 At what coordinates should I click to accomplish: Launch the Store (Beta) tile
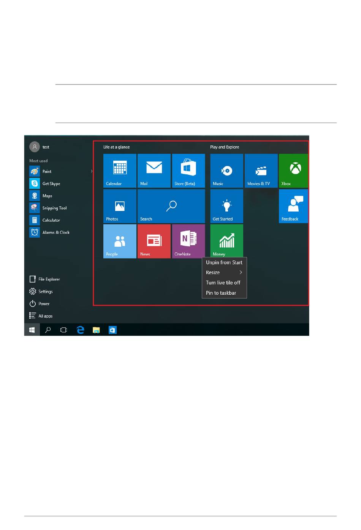188,171
